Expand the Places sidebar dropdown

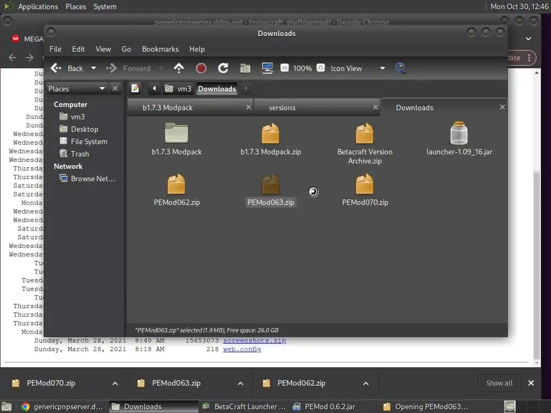[x=76, y=89]
